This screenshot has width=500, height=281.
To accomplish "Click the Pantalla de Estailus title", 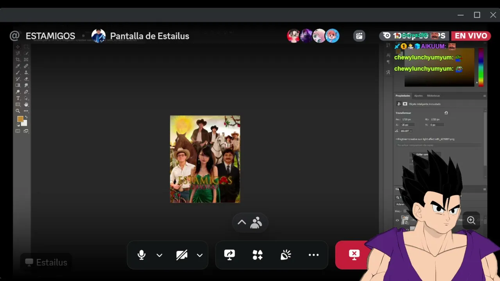I will click(150, 36).
